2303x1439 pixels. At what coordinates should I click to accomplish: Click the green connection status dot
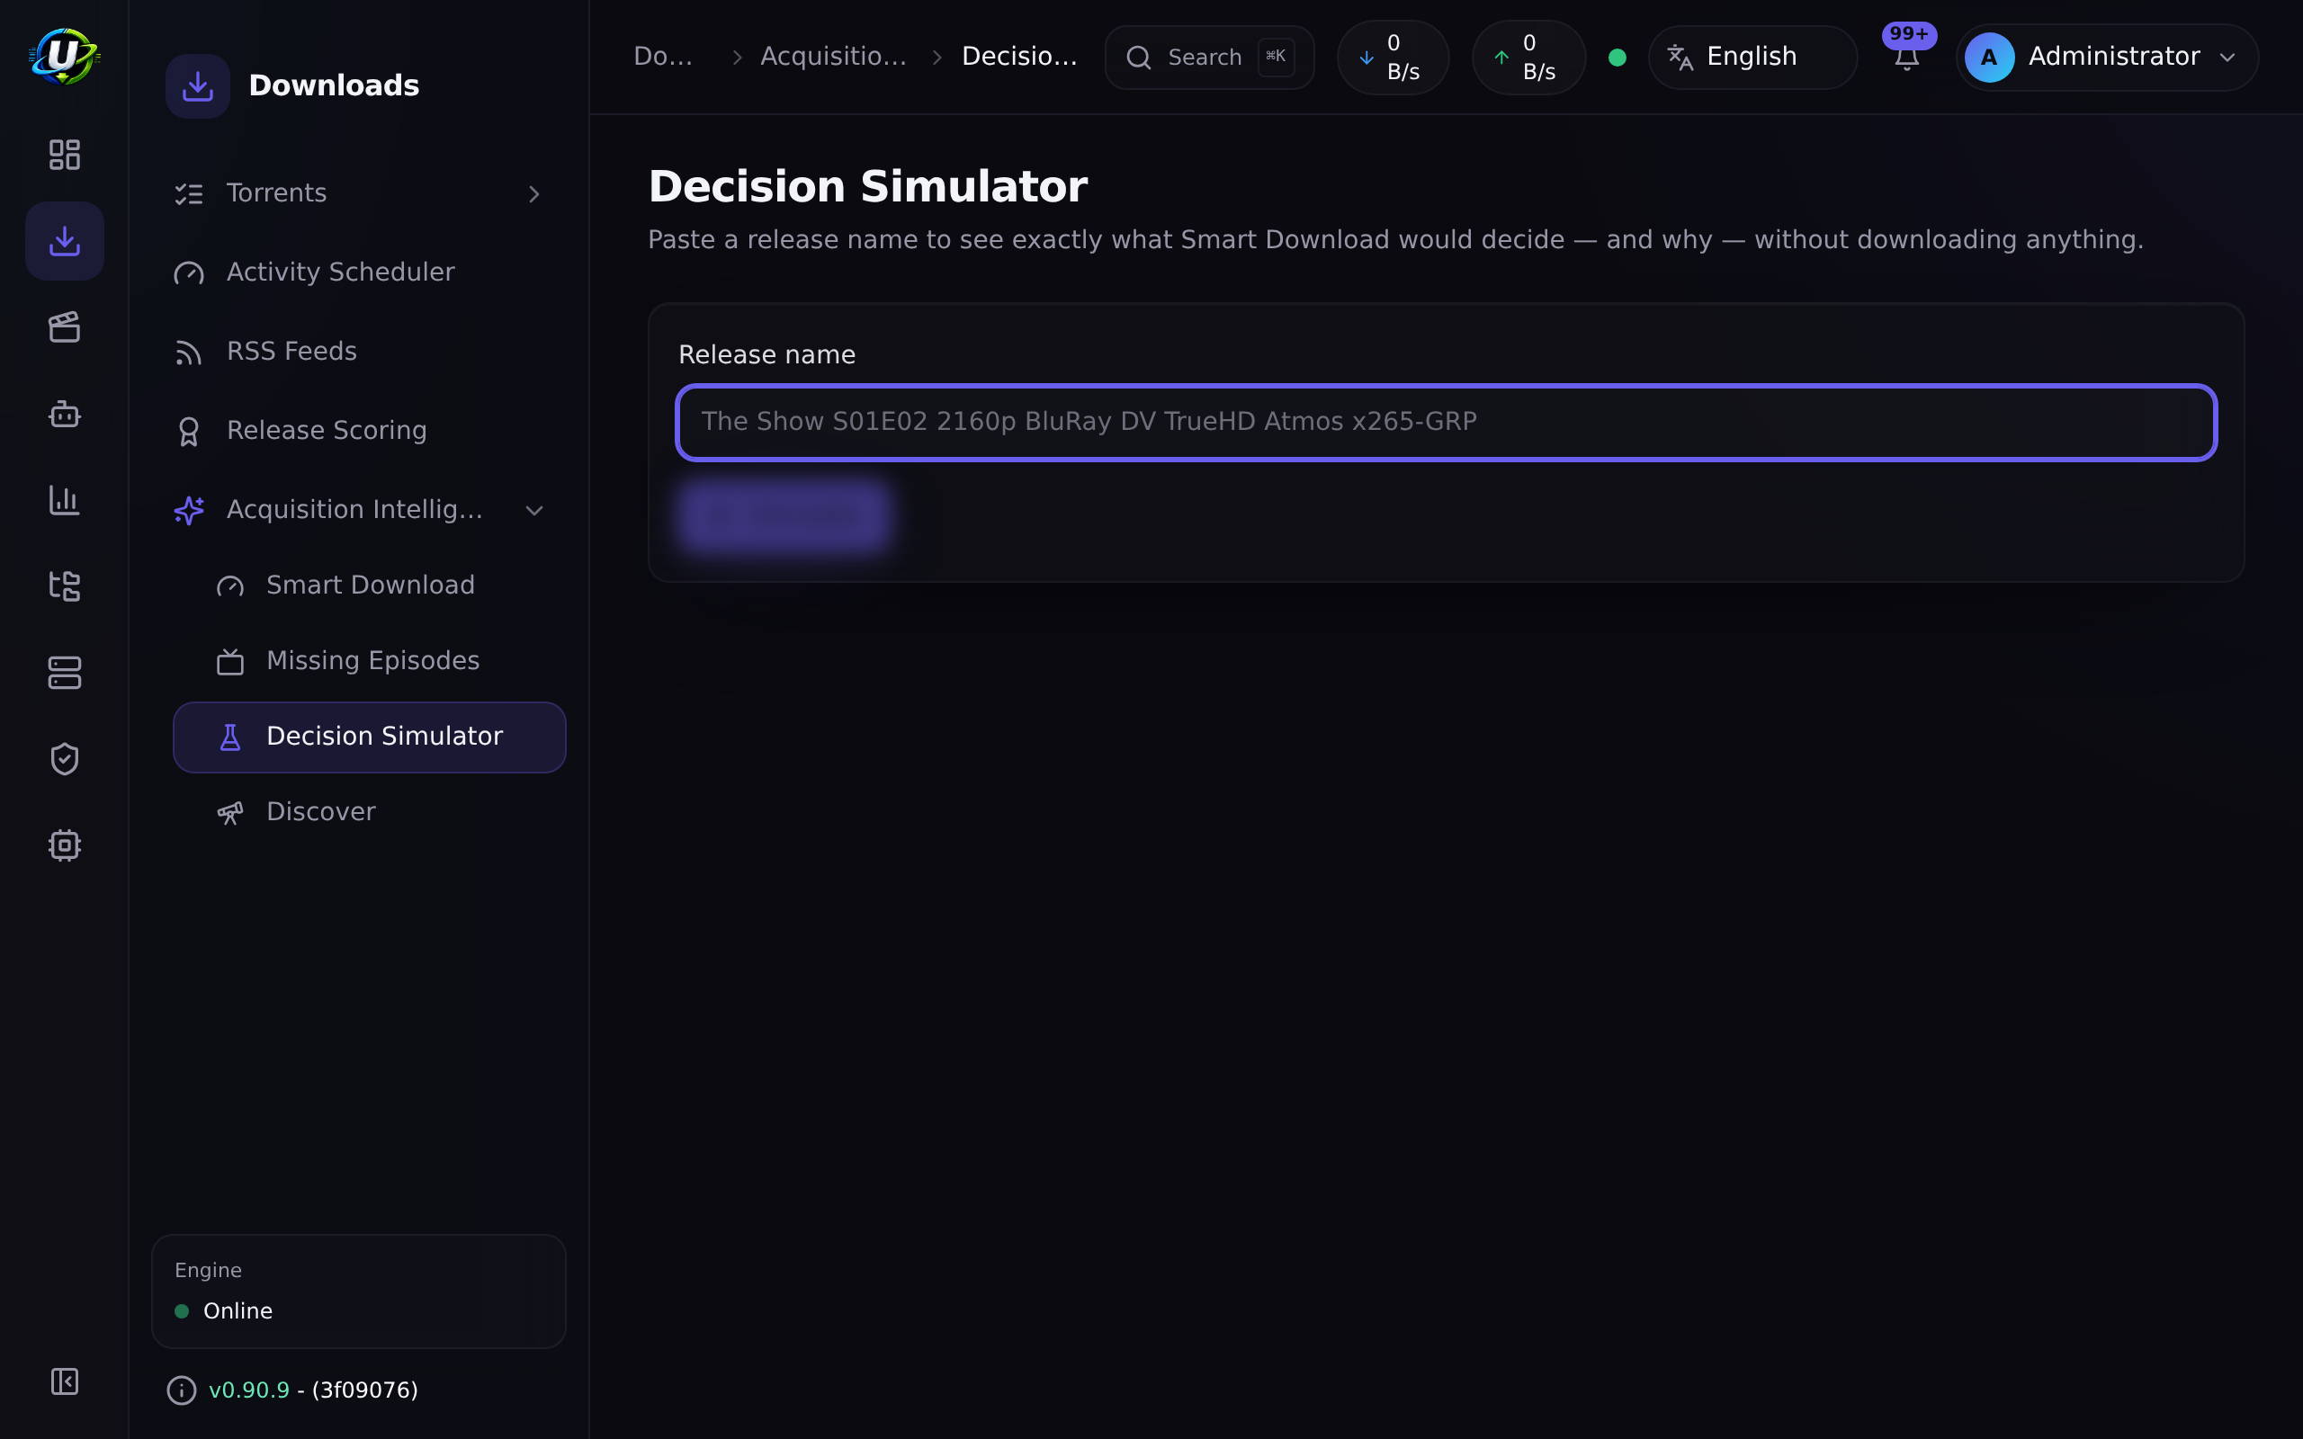1617,57
